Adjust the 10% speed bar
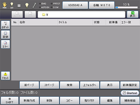The width and height of the screenshot is (140, 105). click(x=127, y=7)
